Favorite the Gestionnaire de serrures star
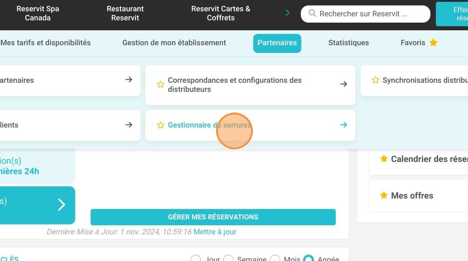468x261 pixels. coord(160,125)
